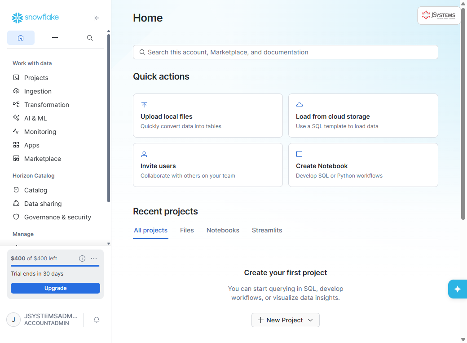
Task: Select the Upload local files card
Action: [208, 116]
